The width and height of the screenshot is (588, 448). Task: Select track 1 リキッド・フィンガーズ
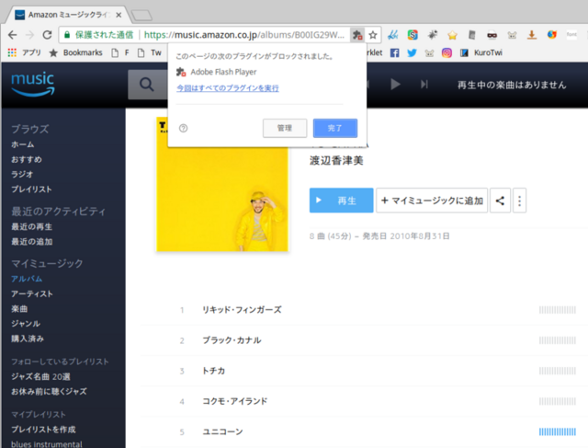pos(242,310)
